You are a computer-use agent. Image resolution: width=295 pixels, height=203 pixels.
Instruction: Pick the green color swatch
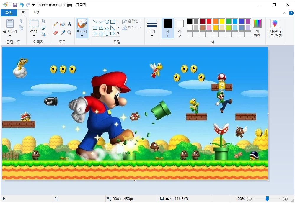pos(229,21)
